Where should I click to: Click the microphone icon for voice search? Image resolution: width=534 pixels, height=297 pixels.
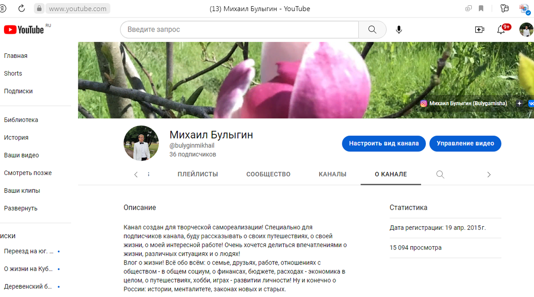click(398, 29)
